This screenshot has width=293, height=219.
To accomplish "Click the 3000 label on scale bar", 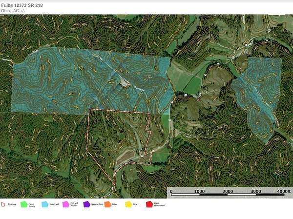I will point(256,192).
